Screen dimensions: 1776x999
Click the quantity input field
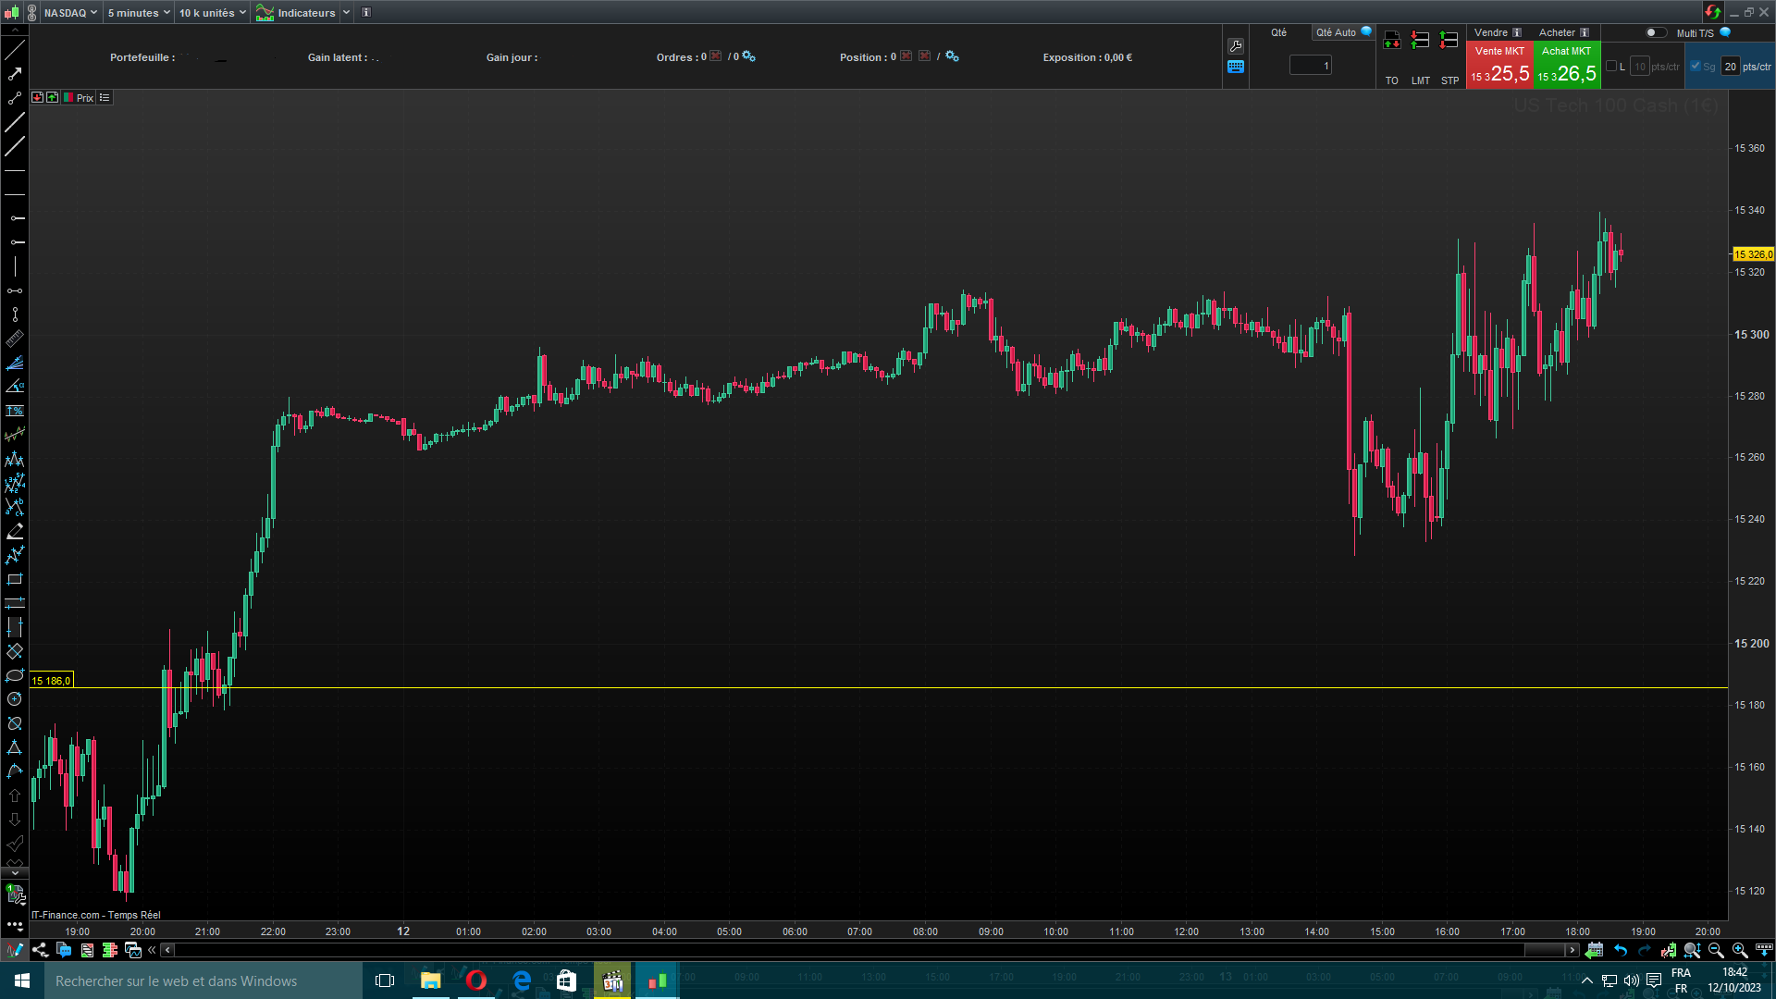[1311, 66]
